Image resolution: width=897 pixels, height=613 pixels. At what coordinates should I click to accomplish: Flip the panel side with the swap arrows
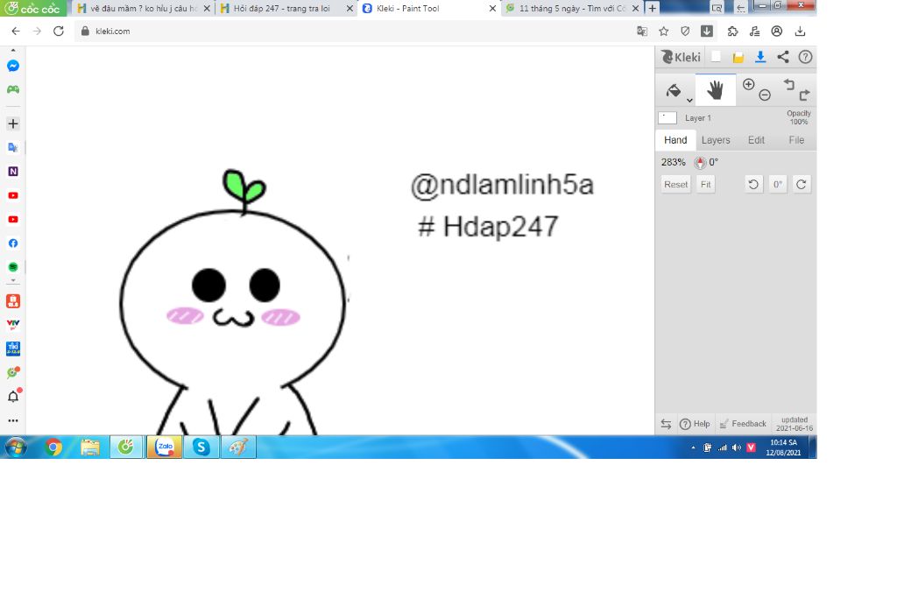coord(666,424)
